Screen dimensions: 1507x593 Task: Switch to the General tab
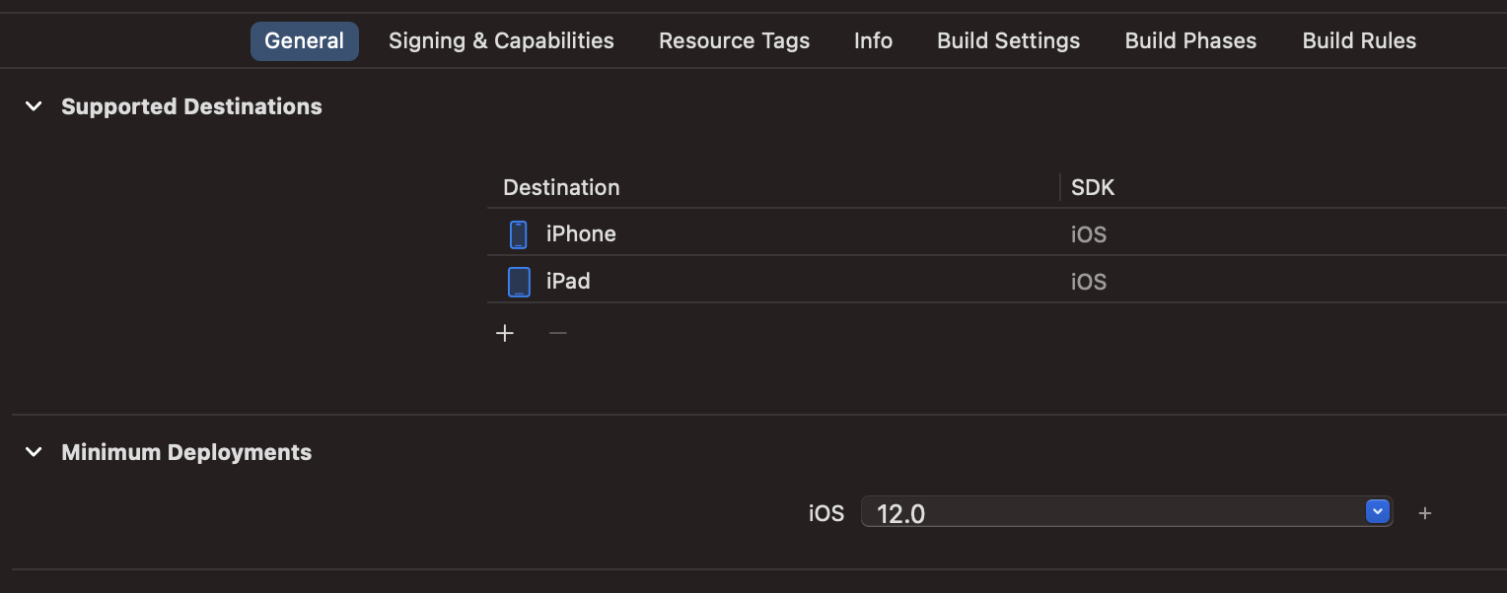click(x=304, y=41)
